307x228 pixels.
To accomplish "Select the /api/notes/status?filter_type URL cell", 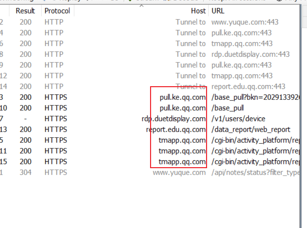I will (255, 173).
